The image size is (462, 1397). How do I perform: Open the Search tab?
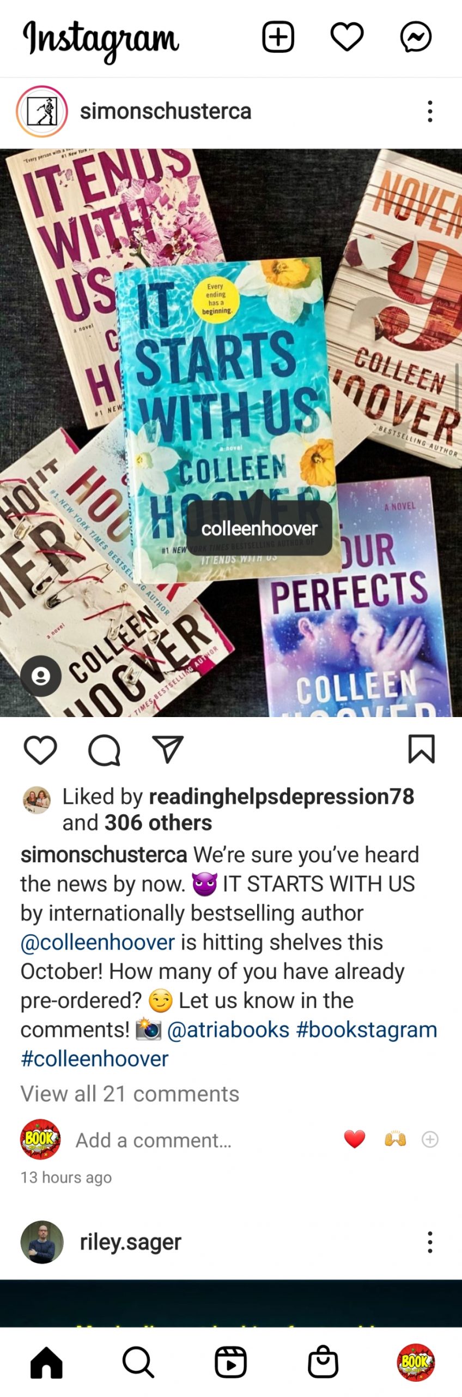click(x=138, y=1362)
